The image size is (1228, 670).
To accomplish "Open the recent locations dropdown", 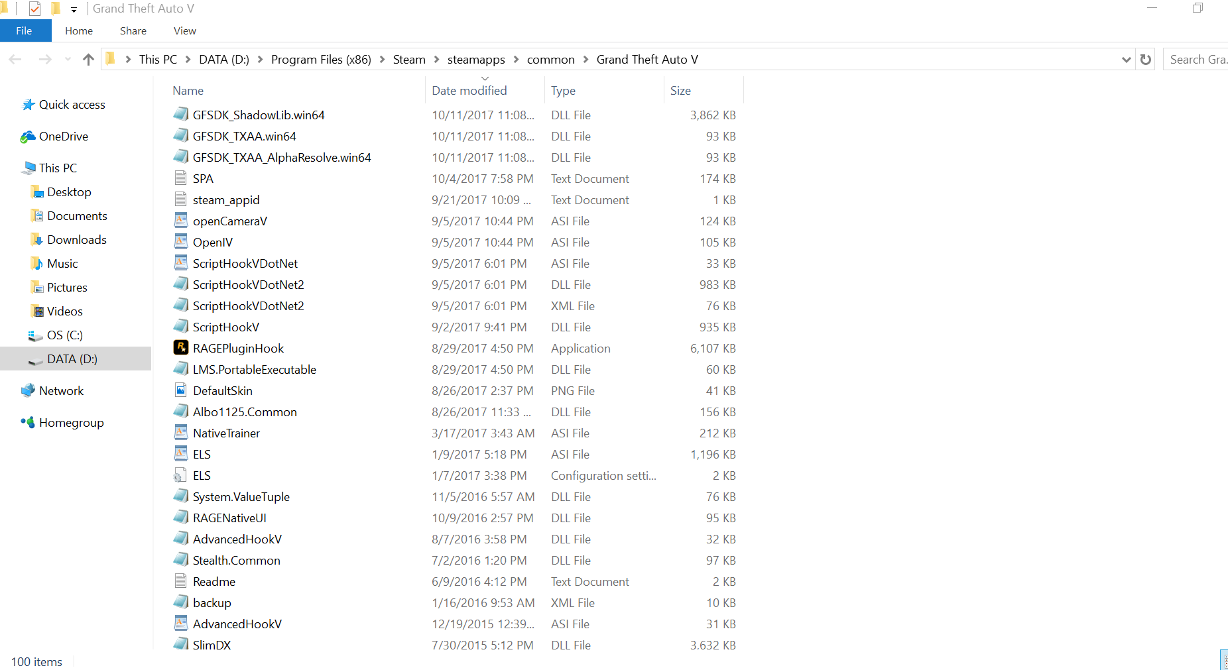I will click(x=68, y=60).
